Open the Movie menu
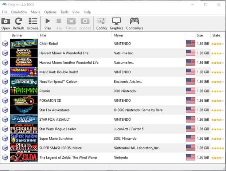This screenshot has width=226, height=171. coord(35,12)
